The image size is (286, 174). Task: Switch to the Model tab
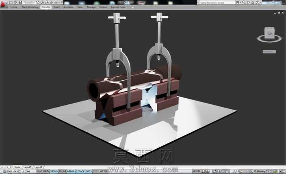17,167
